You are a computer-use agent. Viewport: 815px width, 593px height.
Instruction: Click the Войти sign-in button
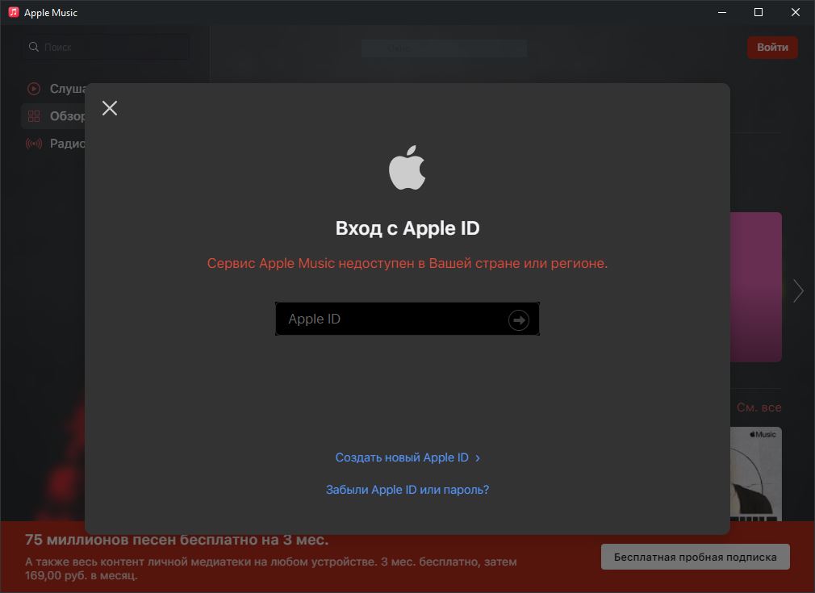772,48
